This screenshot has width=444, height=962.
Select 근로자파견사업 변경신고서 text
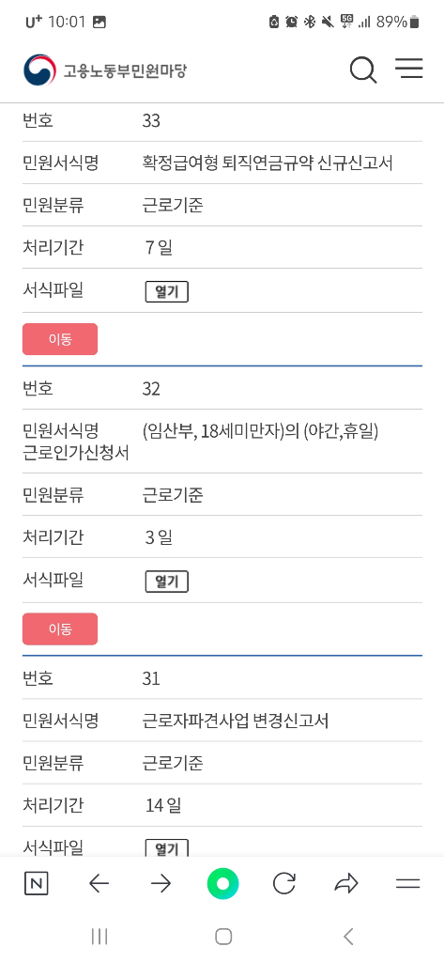point(236,721)
